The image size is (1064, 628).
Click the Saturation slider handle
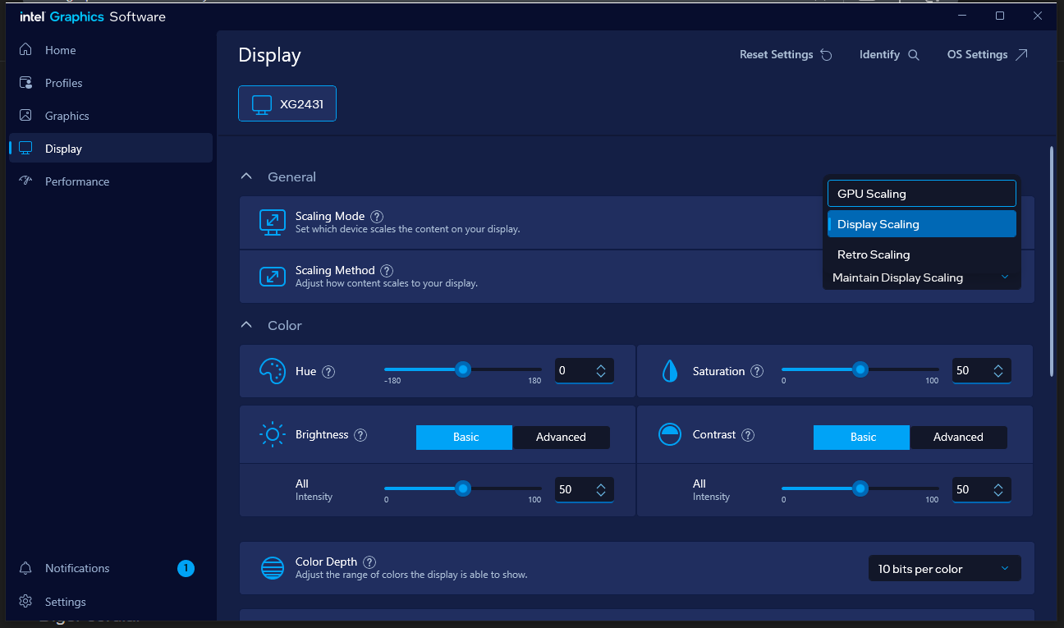pos(860,370)
